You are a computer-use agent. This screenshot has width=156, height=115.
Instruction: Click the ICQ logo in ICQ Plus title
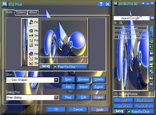coord(5,4)
